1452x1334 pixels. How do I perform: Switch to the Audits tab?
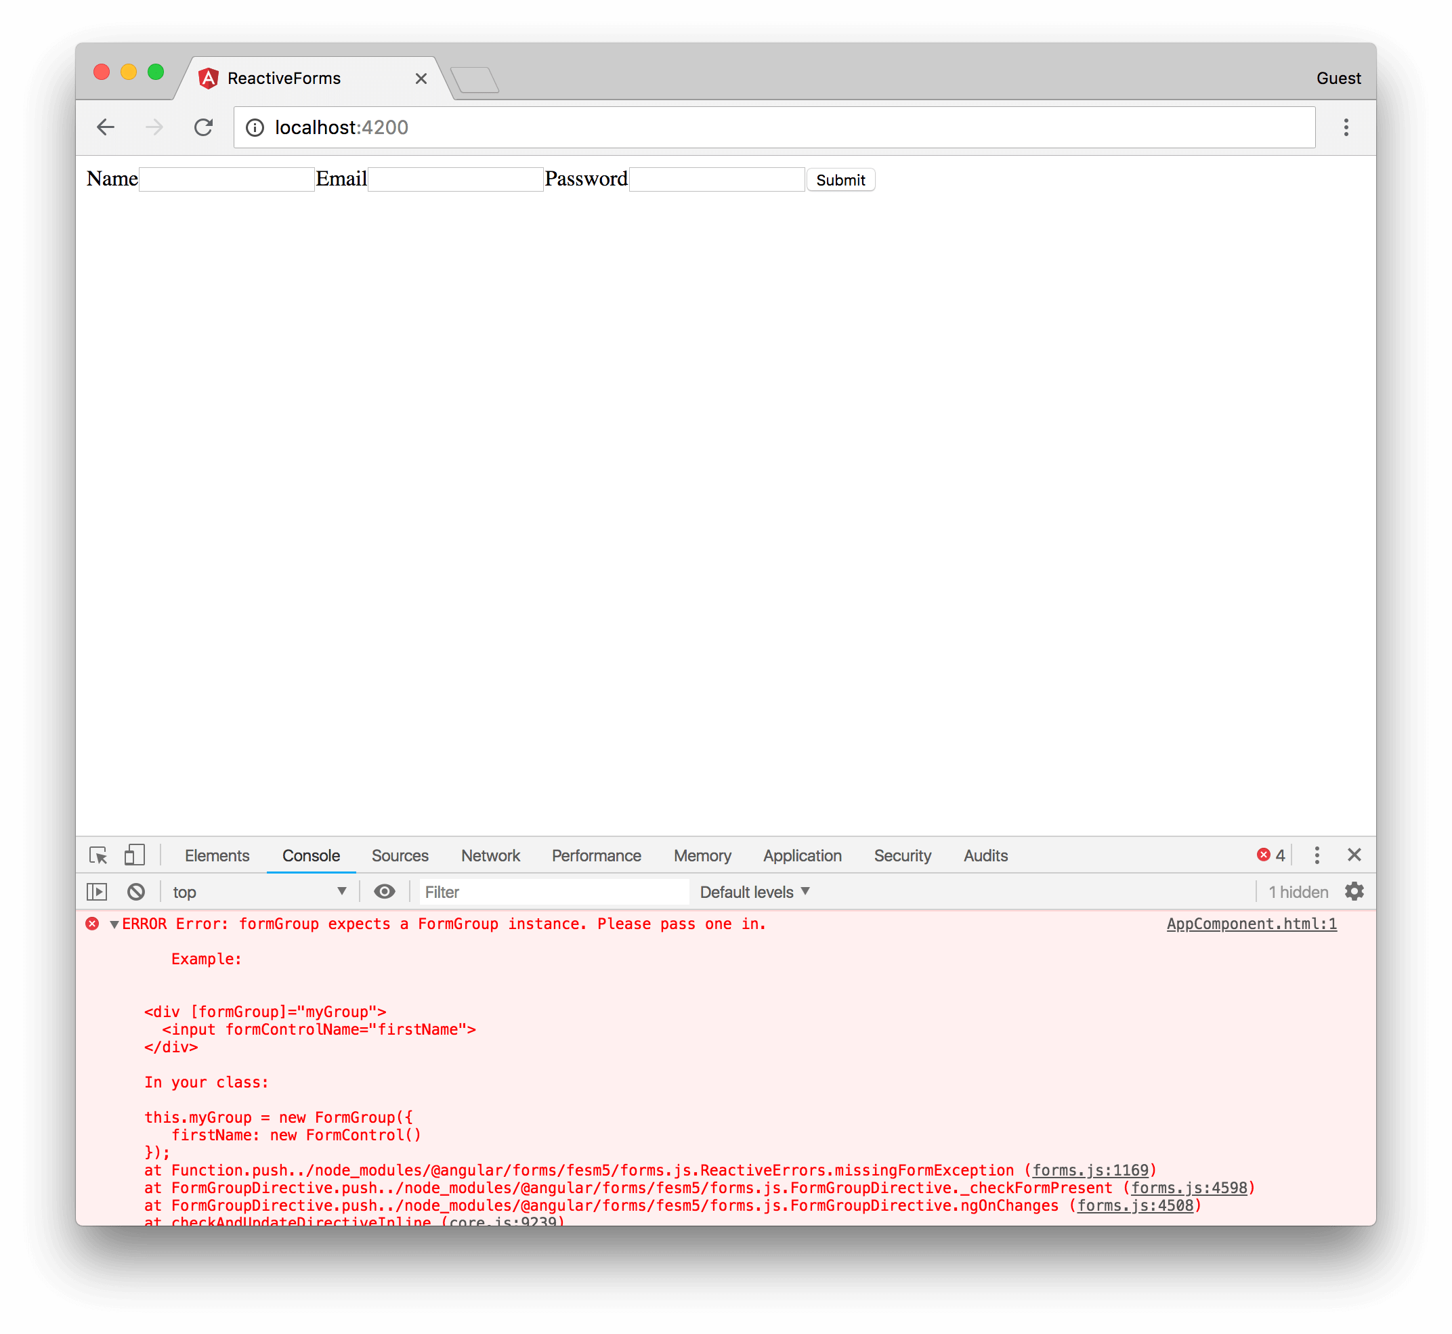[985, 855]
